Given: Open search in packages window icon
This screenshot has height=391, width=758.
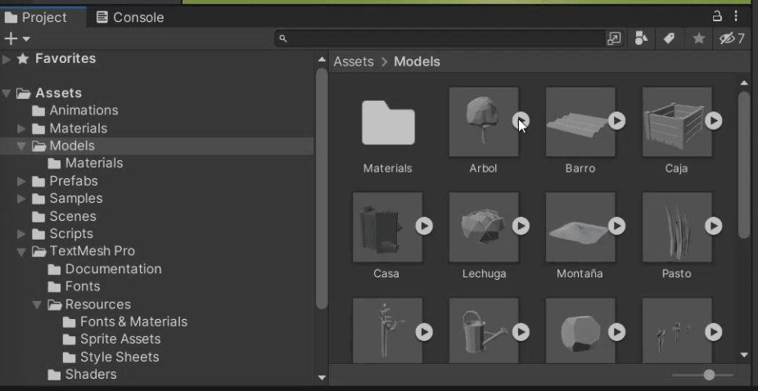Looking at the screenshot, I should pyautogui.click(x=614, y=38).
